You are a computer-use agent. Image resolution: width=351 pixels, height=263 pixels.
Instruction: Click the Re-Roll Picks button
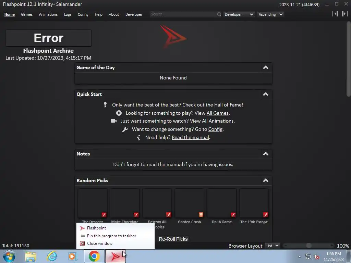point(173,239)
